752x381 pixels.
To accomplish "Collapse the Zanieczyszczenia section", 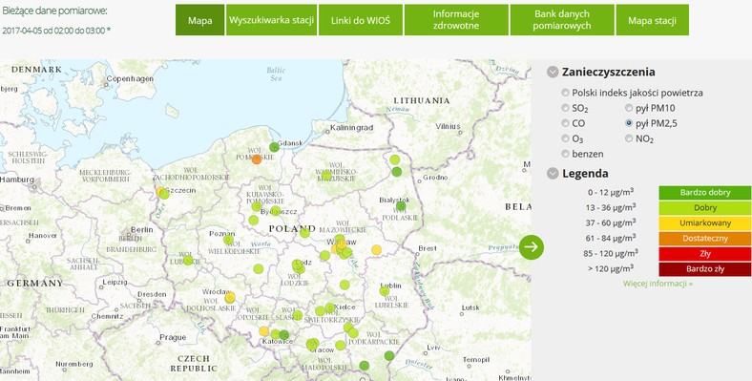I will [553, 72].
